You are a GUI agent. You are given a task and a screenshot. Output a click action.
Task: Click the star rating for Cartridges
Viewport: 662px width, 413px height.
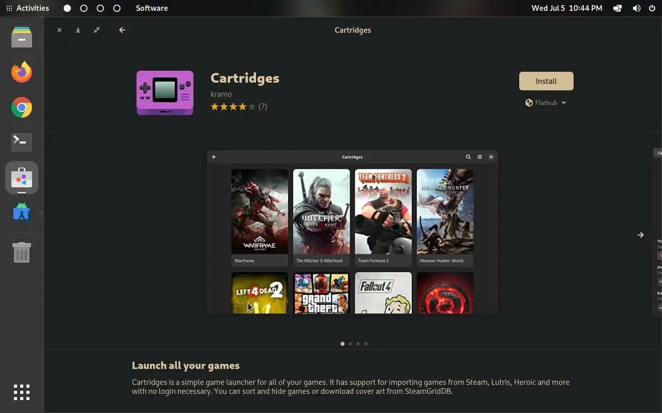[x=233, y=107]
